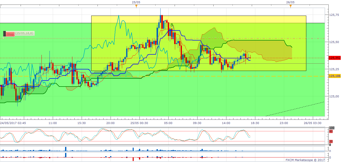Click the 26/05 date label at top
This screenshot has height=162, width=343.
290,2
